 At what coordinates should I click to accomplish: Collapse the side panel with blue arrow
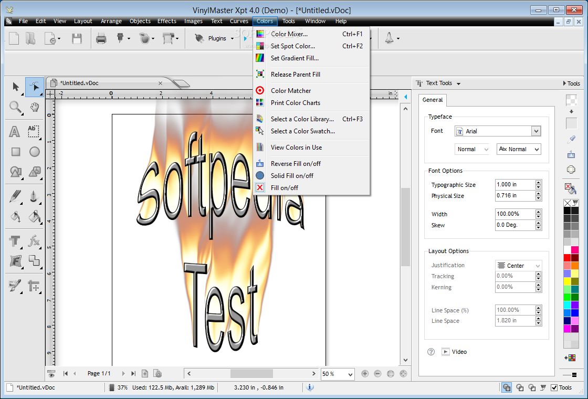(405, 97)
